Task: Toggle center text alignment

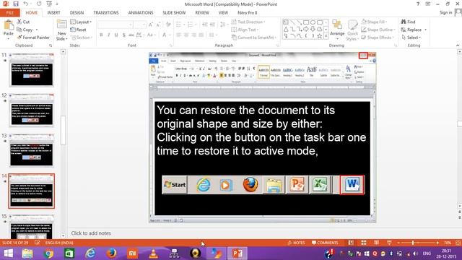Action: coord(186,35)
